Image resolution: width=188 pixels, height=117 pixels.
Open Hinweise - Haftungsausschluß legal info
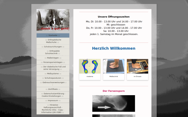53,109
